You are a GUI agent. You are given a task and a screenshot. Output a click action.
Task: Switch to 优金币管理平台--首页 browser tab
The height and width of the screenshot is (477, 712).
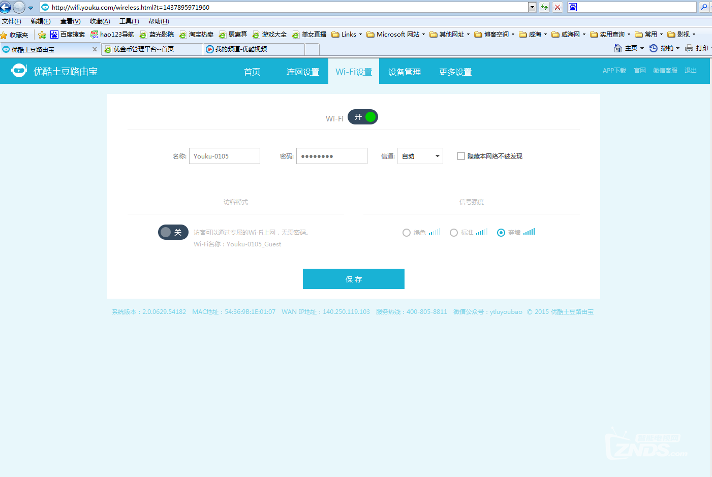pyautogui.click(x=152, y=49)
